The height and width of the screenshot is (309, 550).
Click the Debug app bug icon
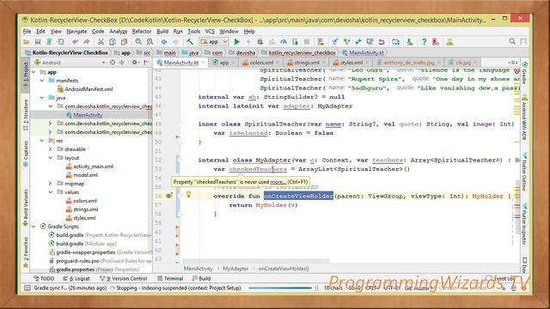(x=260, y=42)
